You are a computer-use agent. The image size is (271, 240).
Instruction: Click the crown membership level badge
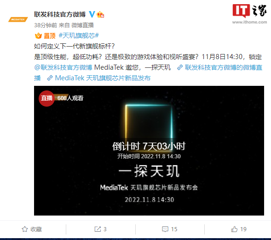(x=100, y=14)
